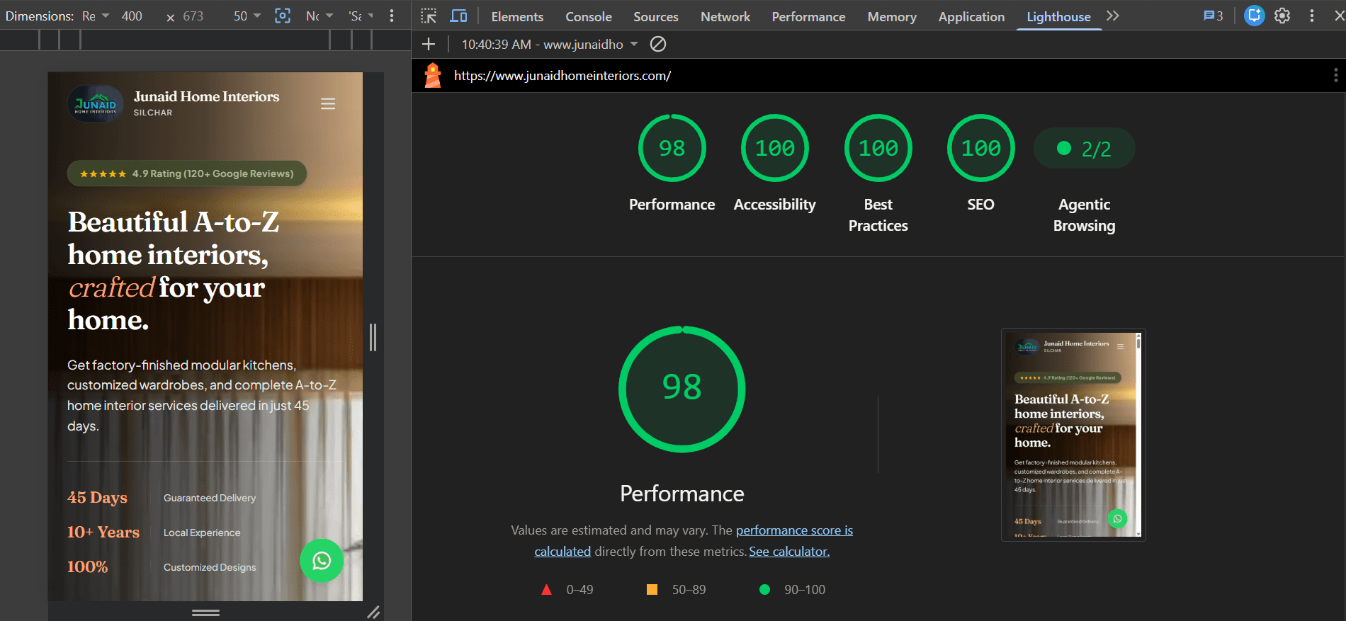Open the zoom 50 percent dropdown
Viewport: 1346px width, 621px height.
tap(247, 16)
